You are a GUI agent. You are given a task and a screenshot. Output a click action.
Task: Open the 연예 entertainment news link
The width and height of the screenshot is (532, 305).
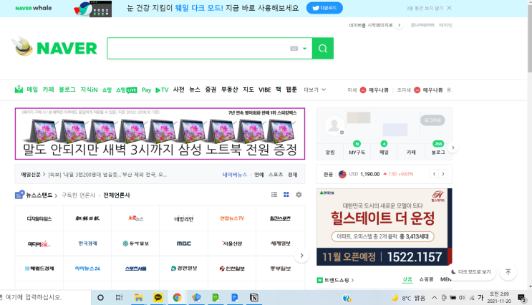(259, 175)
